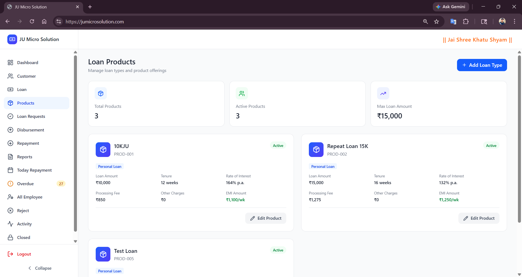Click the Closed lock icon

coord(10,237)
